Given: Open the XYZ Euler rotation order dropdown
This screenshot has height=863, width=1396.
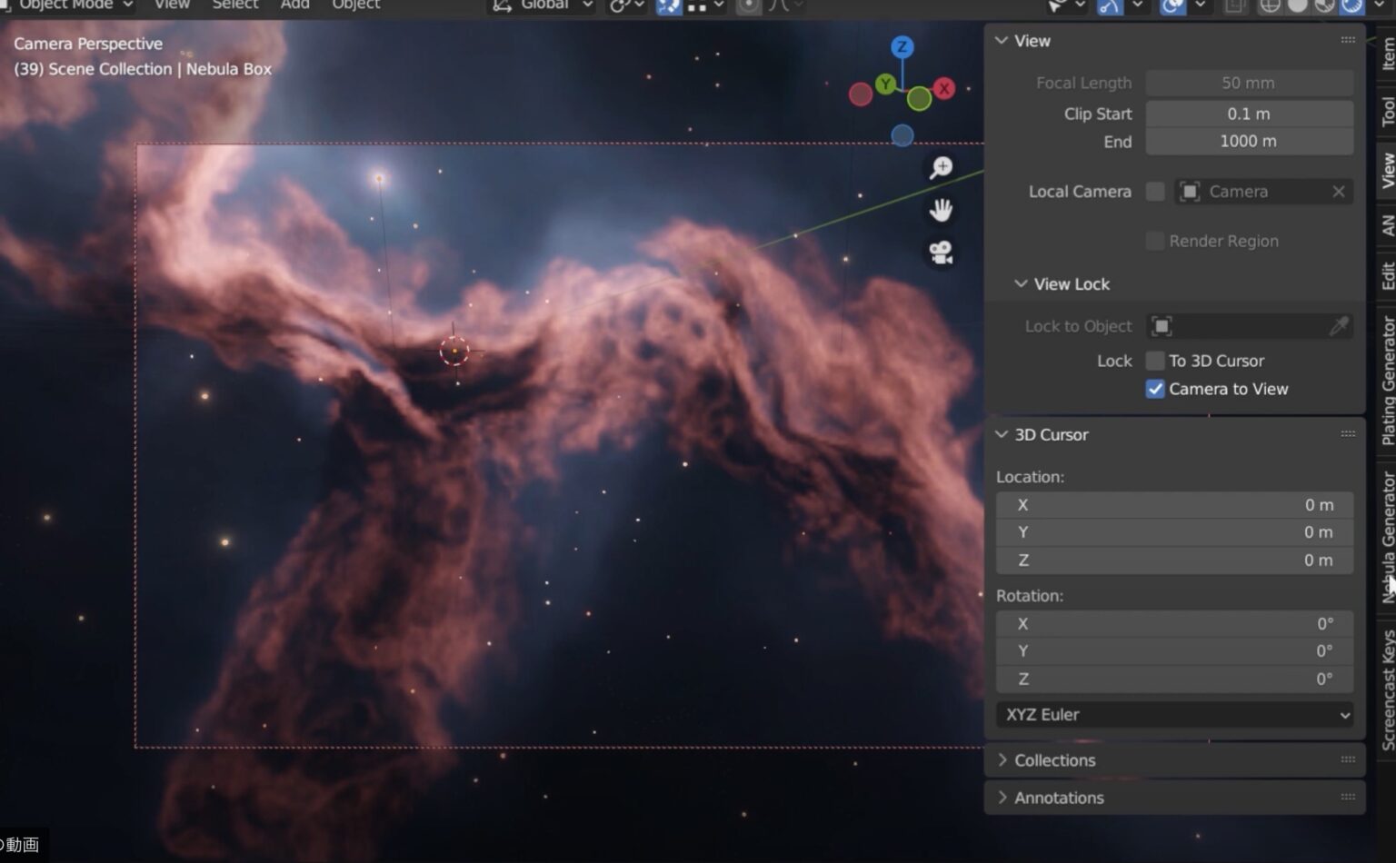Looking at the screenshot, I should [1174, 715].
